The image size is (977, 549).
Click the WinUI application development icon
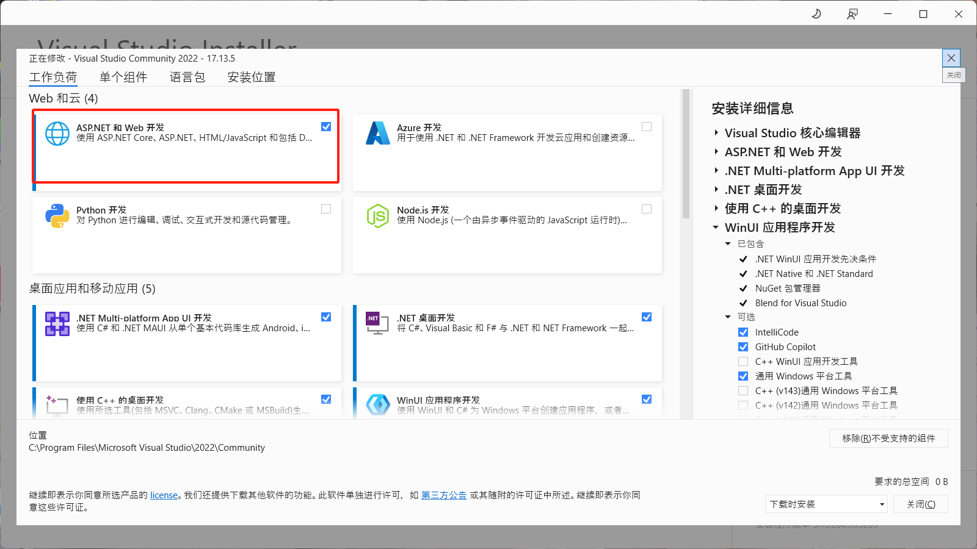(x=378, y=405)
